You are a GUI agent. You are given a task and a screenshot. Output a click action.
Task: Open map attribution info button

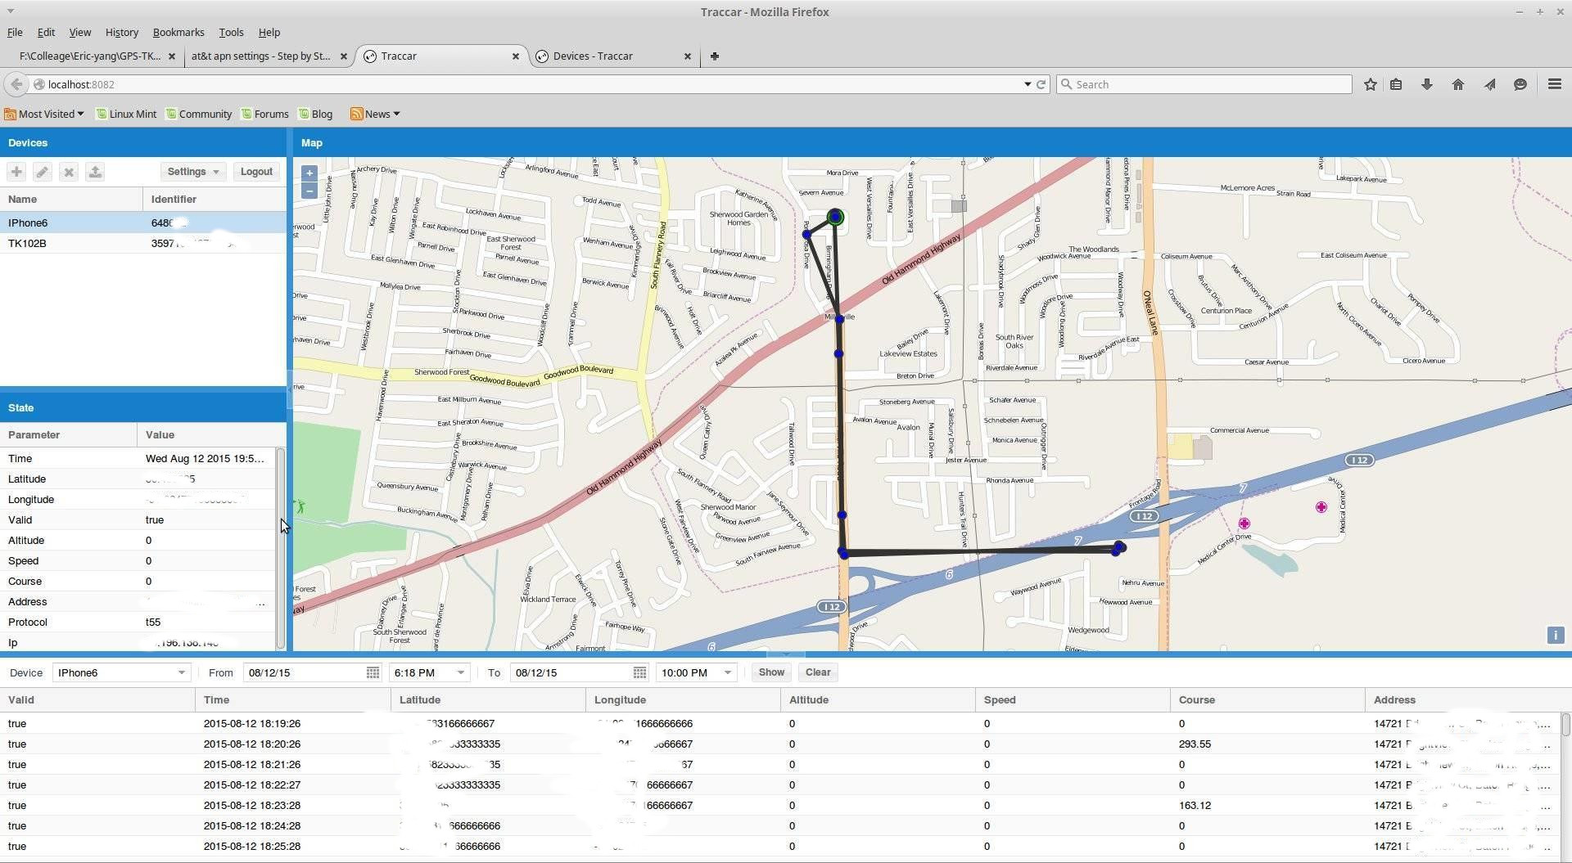1555,635
